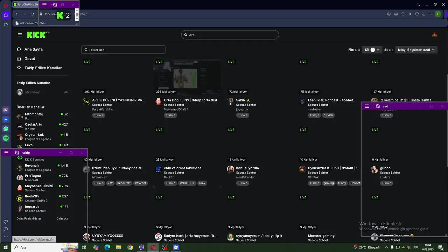
Task: Open the Opera main menu logo
Action: (6, 5)
